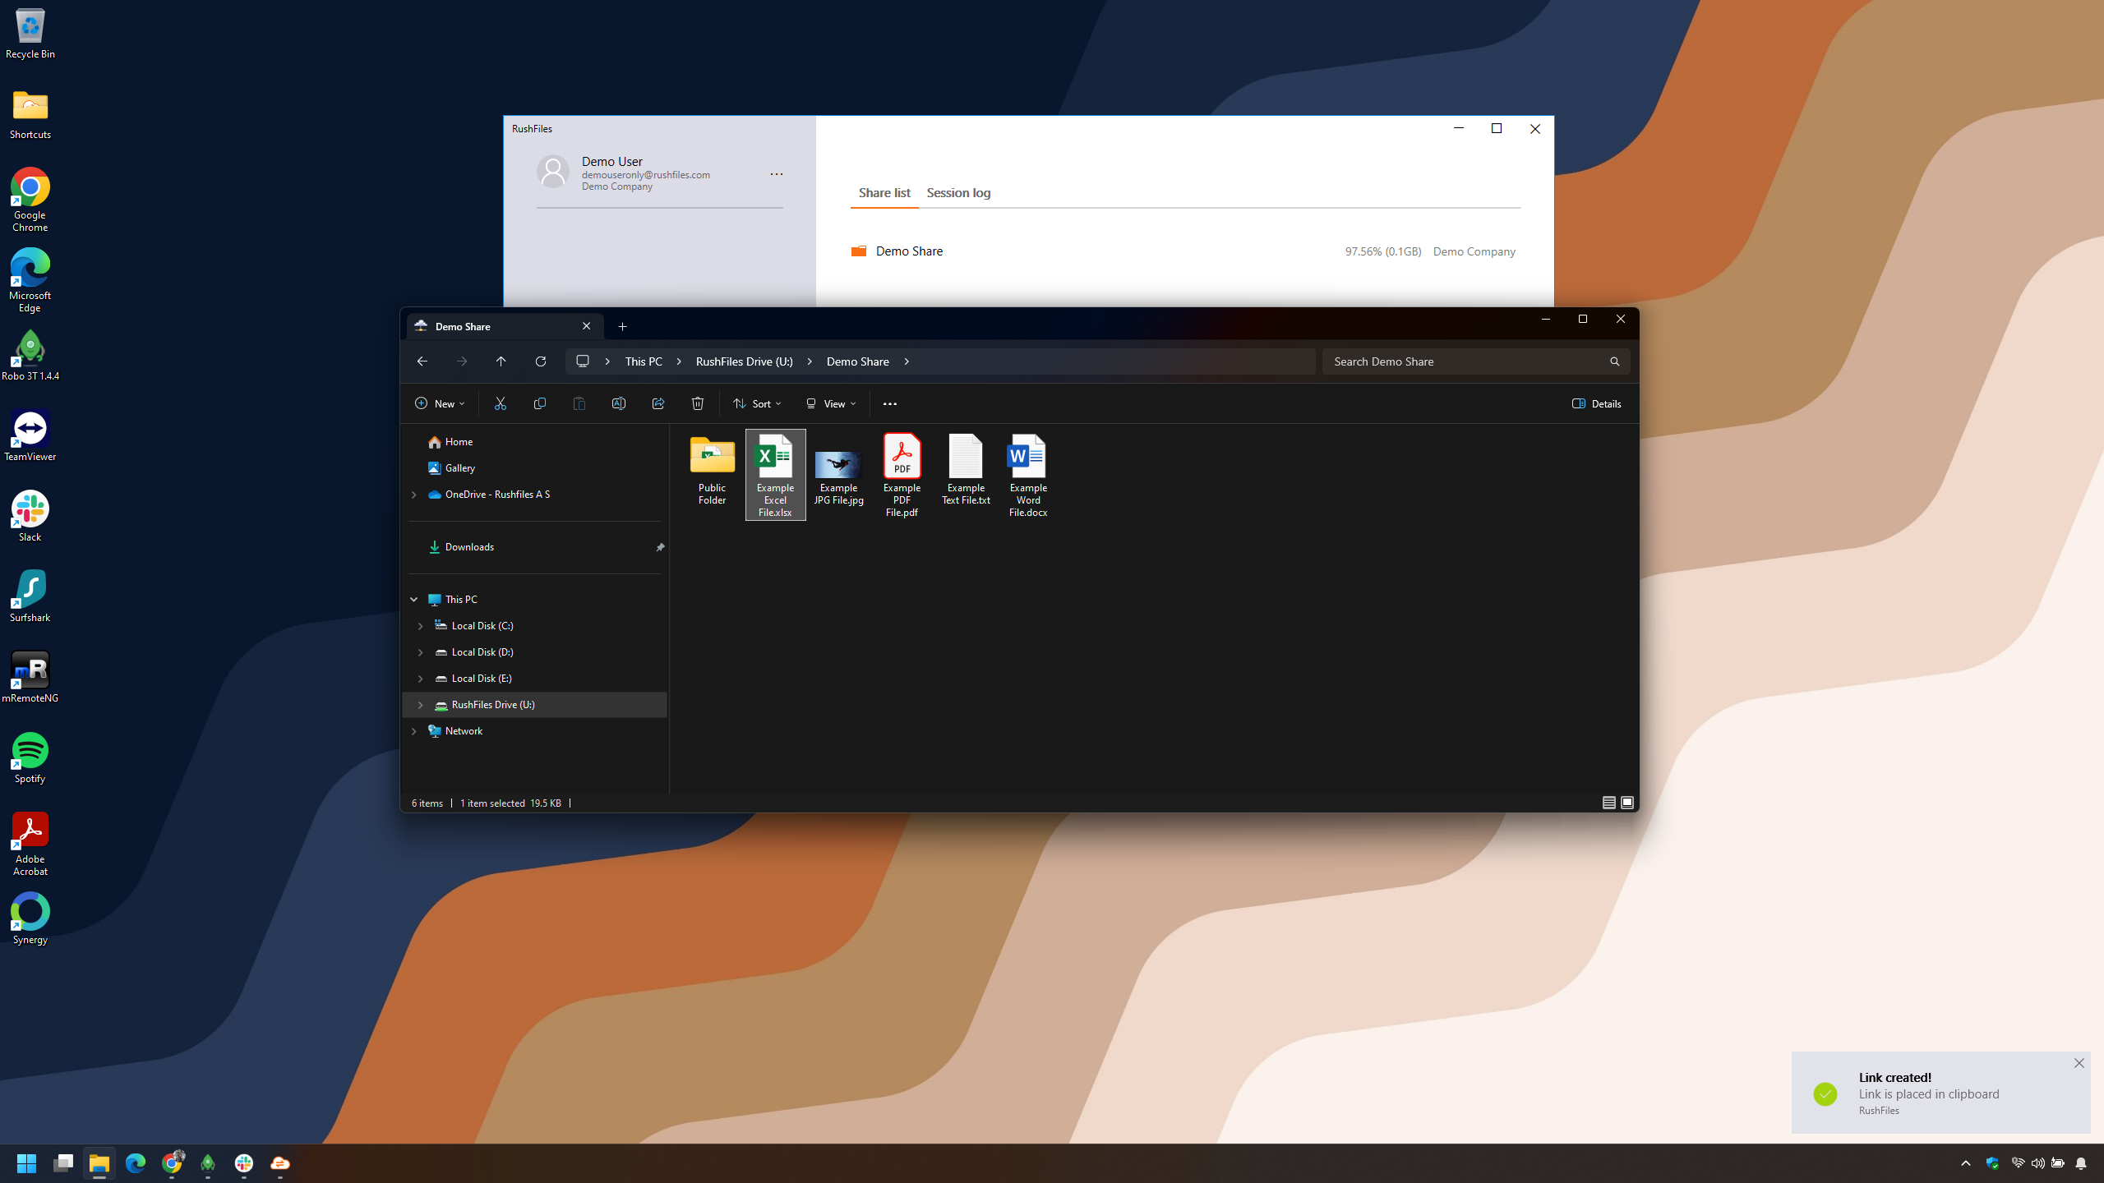2104x1183 pixels.
Task: Open the New item button menu
Action: click(x=440, y=403)
